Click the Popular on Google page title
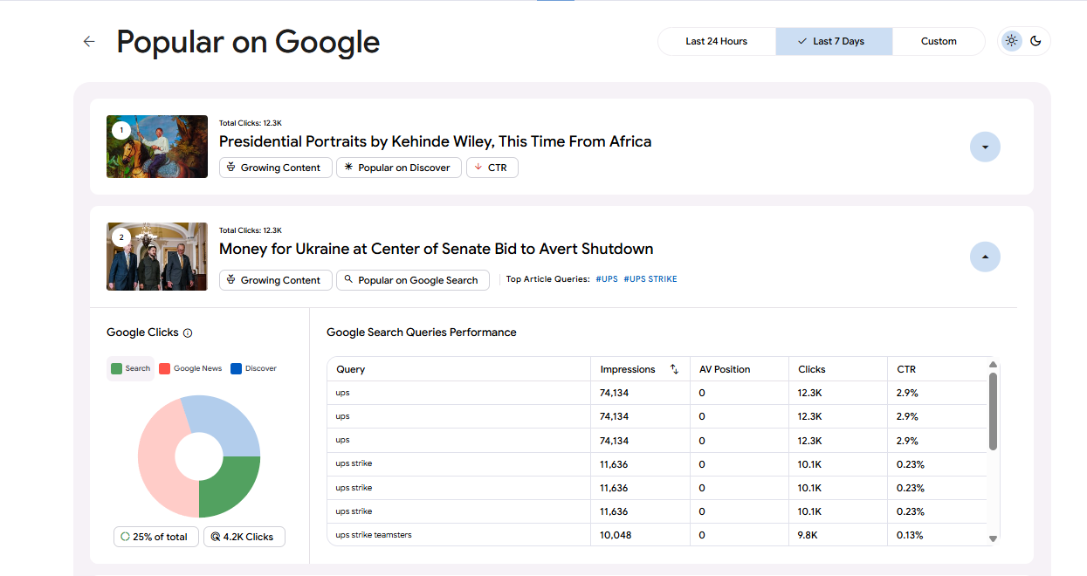 (x=248, y=42)
